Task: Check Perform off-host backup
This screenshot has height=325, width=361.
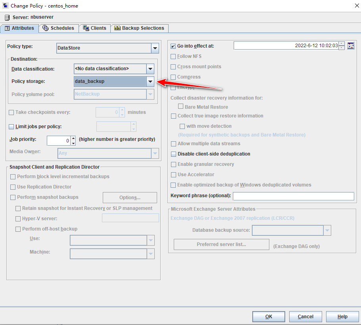Action: pyautogui.click(x=18, y=229)
